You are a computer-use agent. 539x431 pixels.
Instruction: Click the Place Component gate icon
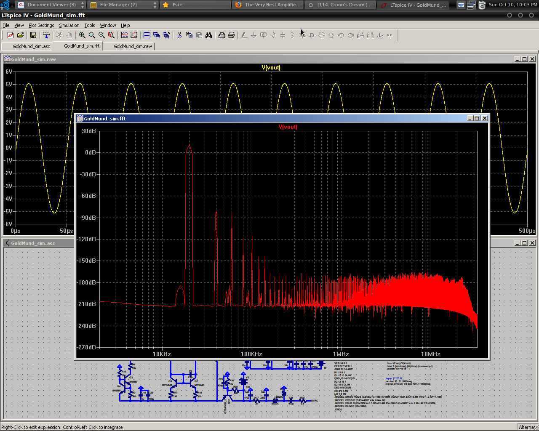click(x=312, y=35)
